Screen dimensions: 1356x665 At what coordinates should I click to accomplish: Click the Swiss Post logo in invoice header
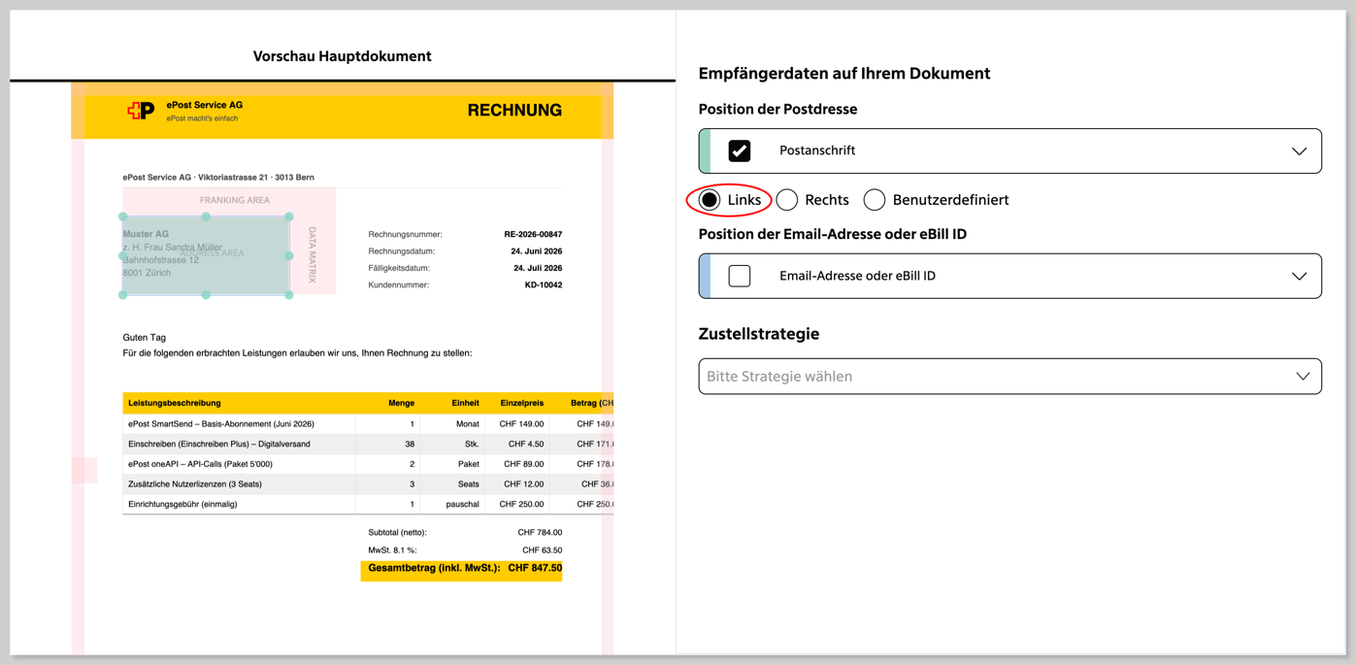pyautogui.click(x=141, y=111)
